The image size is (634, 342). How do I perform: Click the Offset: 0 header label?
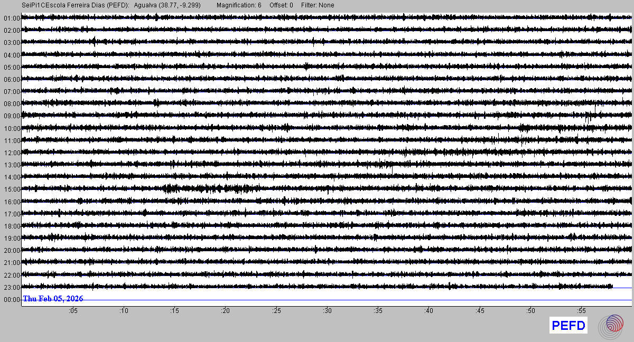pyautogui.click(x=281, y=5)
